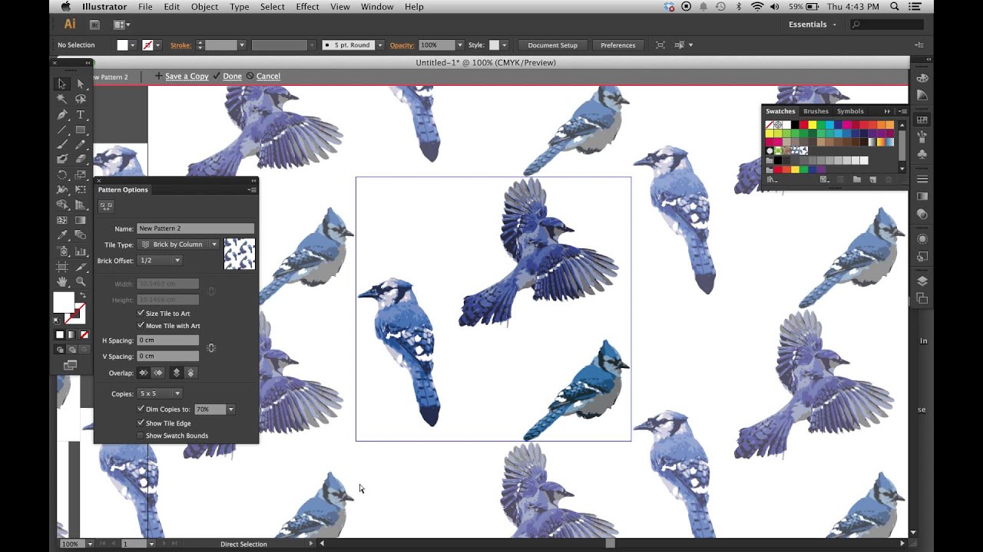Select the Pen tool
This screenshot has height=552, width=983.
click(61, 114)
